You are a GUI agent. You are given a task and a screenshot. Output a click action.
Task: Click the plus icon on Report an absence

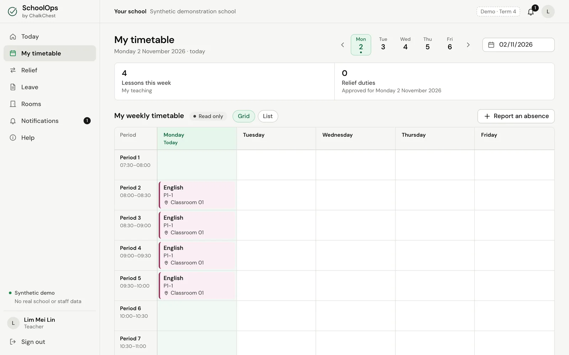click(487, 116)
